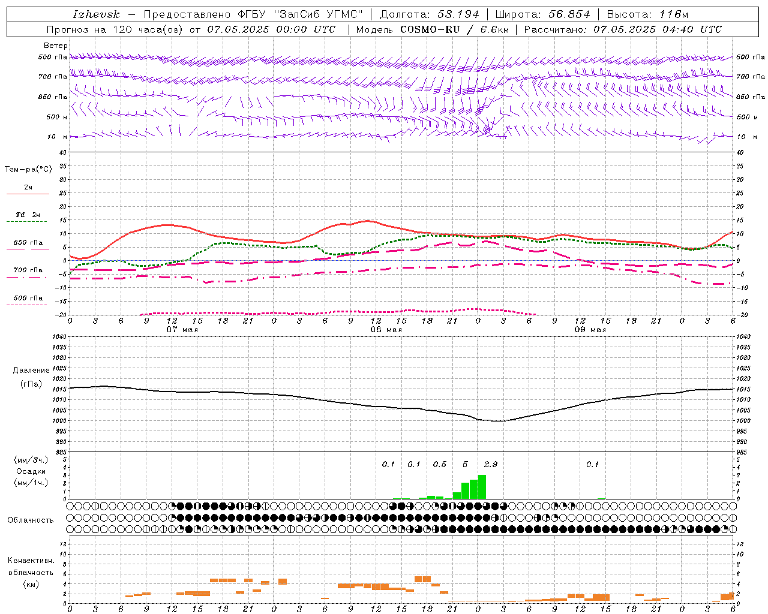Click the "0.1" precipitation value on 09 мая

pyautogui.click(x=592, y=465)
